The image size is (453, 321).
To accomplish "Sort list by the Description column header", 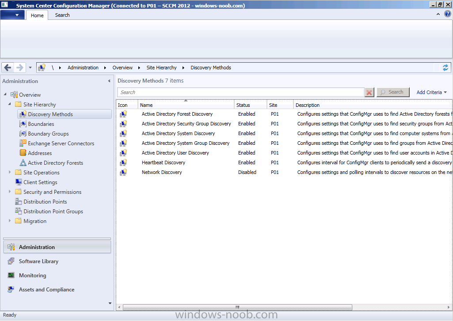I will [373, 105].
